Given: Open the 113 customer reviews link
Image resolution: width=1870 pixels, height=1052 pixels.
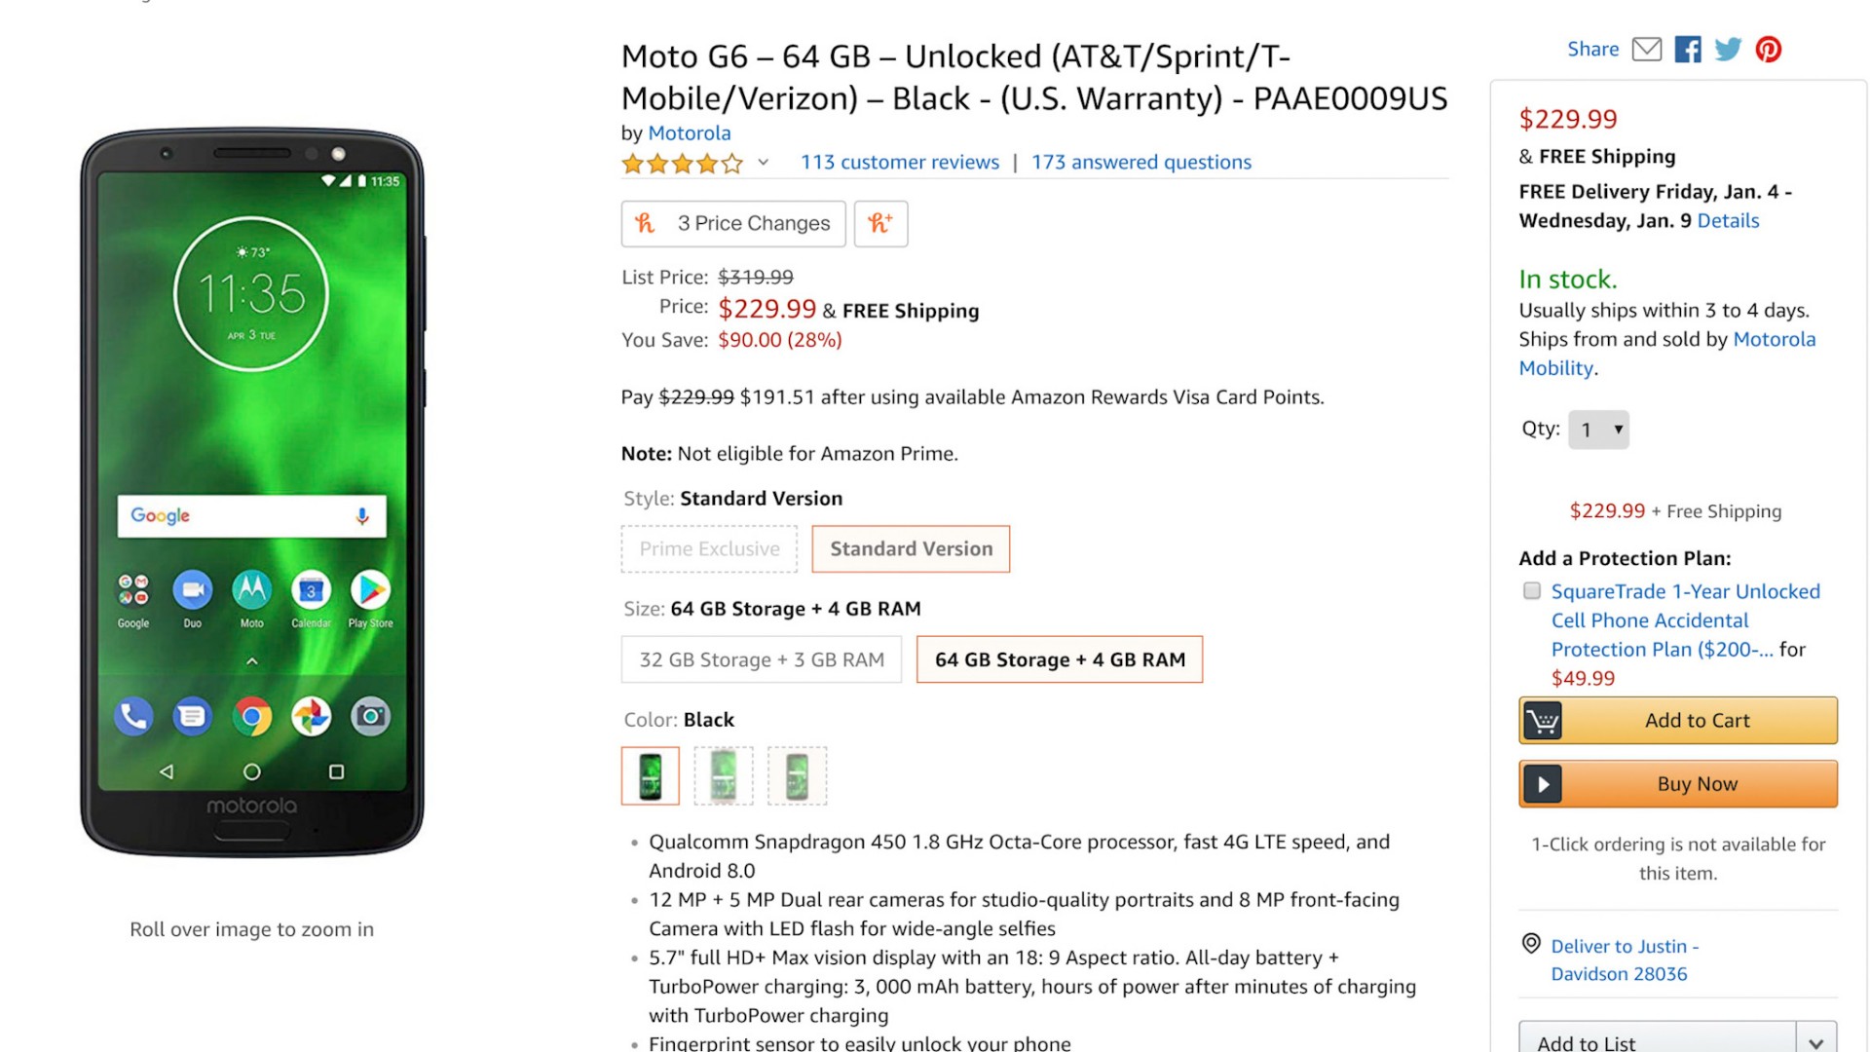Looking at the screenshot, I should coord(899,163).
